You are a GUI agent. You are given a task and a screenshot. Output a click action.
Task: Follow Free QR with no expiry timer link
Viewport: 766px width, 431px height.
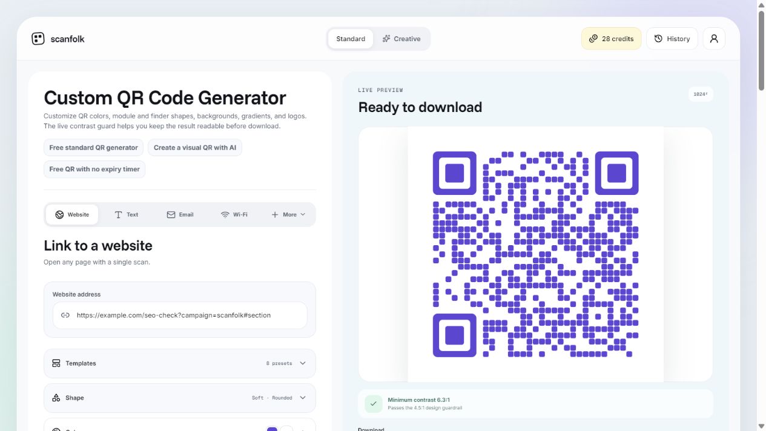pos(94,169)
